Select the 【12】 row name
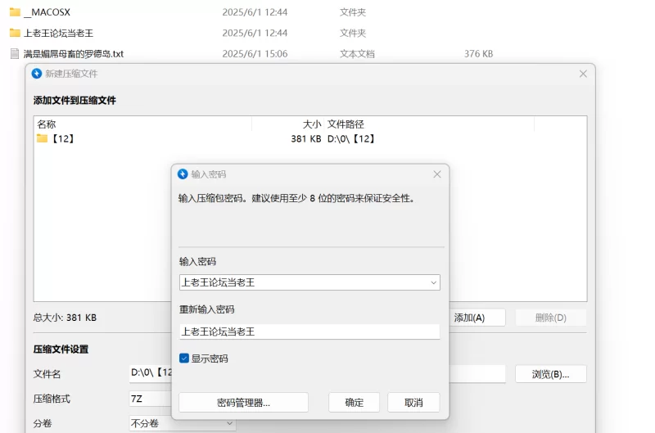This screenshot has width=655, height=433. [63, 138]
